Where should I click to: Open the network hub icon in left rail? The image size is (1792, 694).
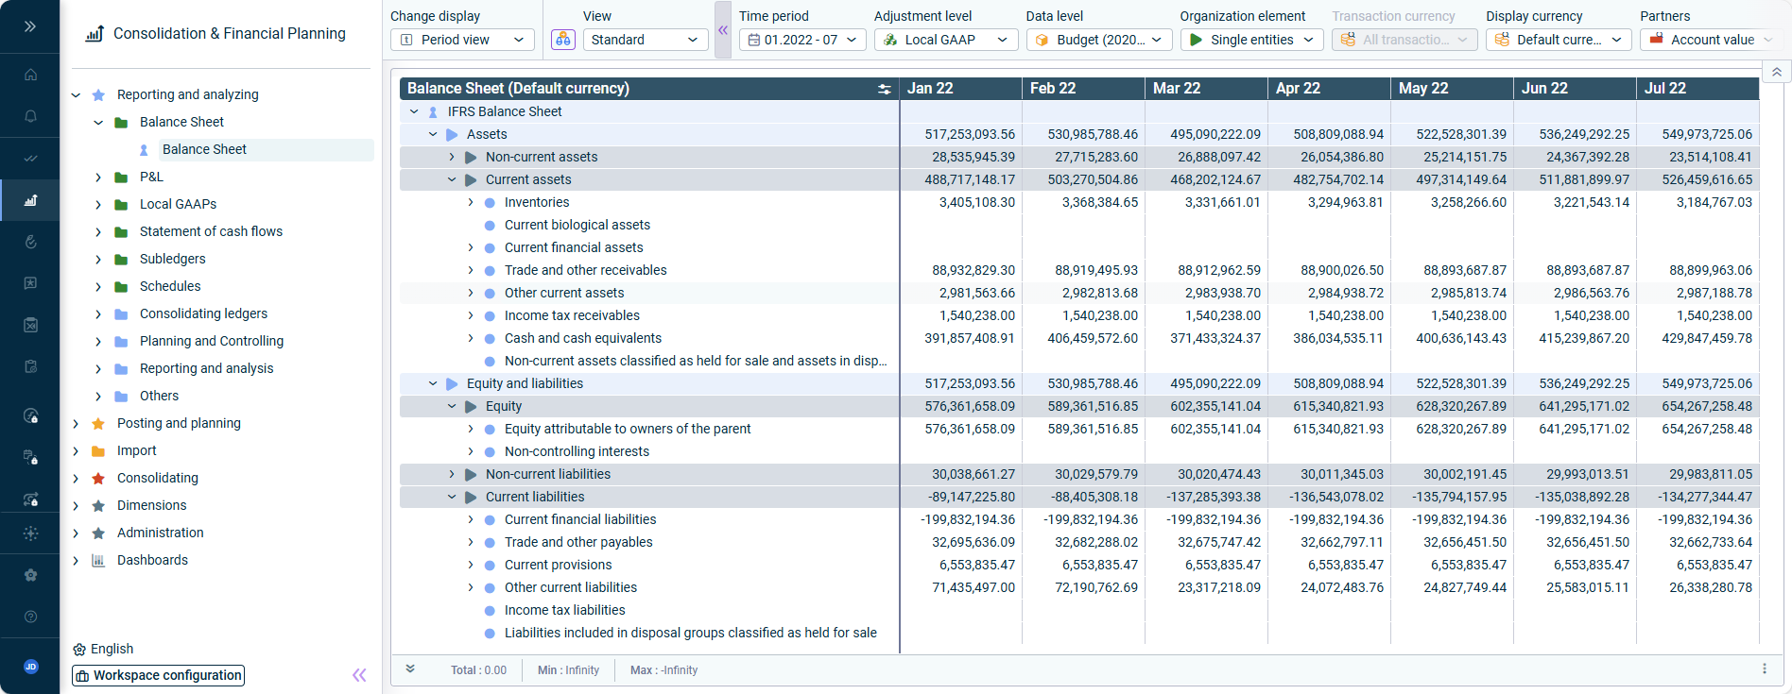click(x=30, y=533)
